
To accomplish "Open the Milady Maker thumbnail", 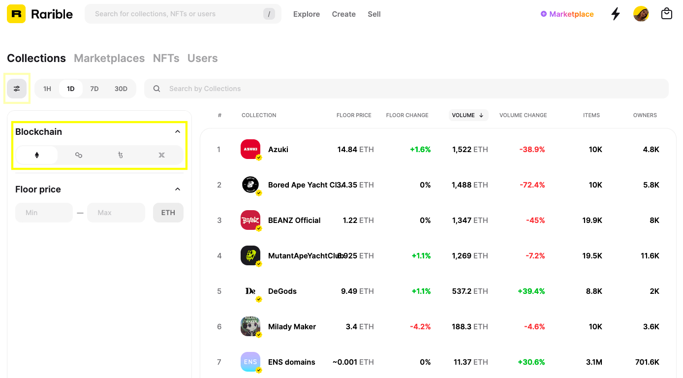I will 250,326.
